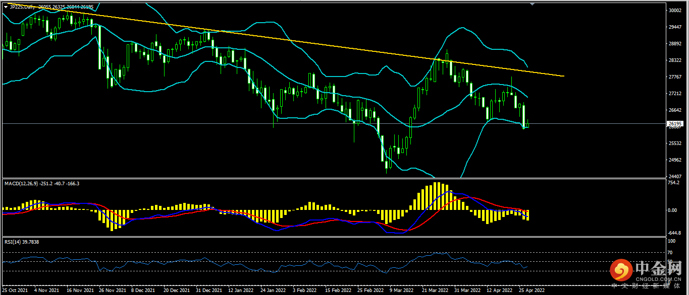689x295 pixels.
Task: Click the orange cloud logo watermark
Action: [x=621, y=271]
